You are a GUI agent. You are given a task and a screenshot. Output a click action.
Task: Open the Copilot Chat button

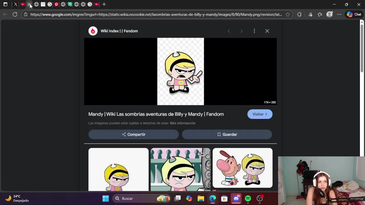[354, 15]
